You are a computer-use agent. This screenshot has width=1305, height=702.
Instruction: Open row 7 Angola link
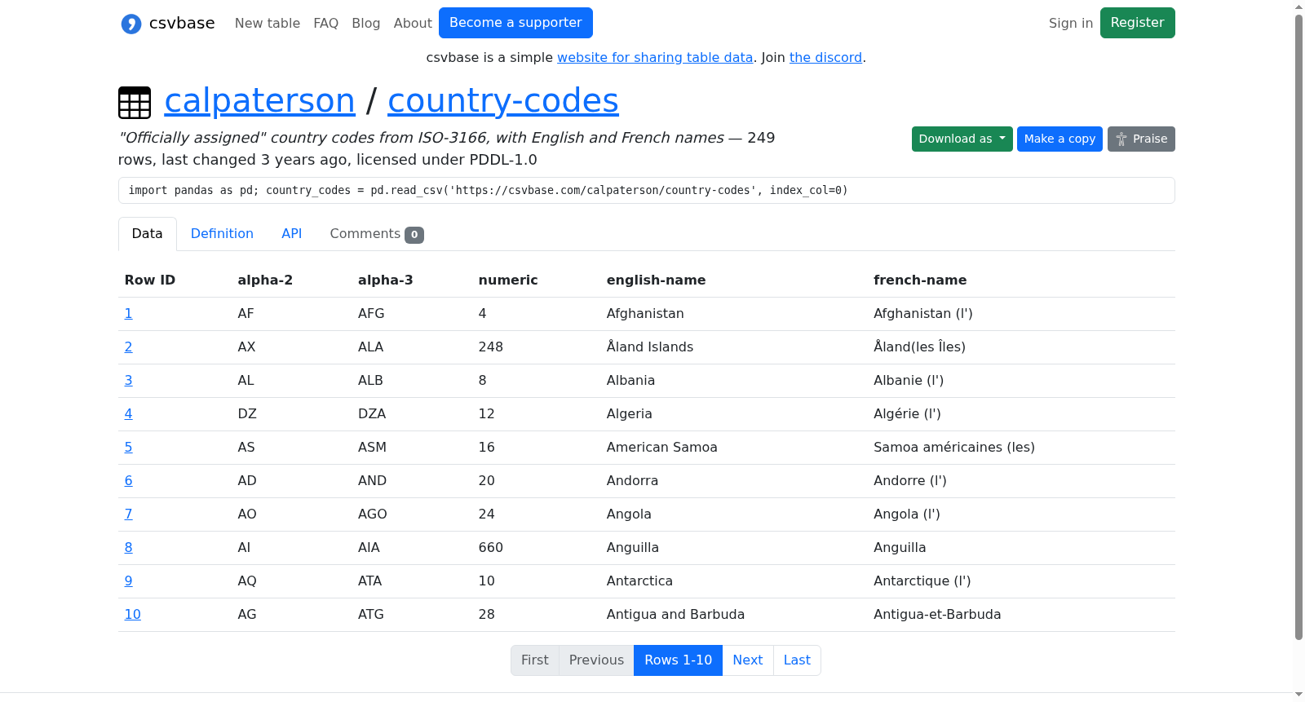coord(129,514)
